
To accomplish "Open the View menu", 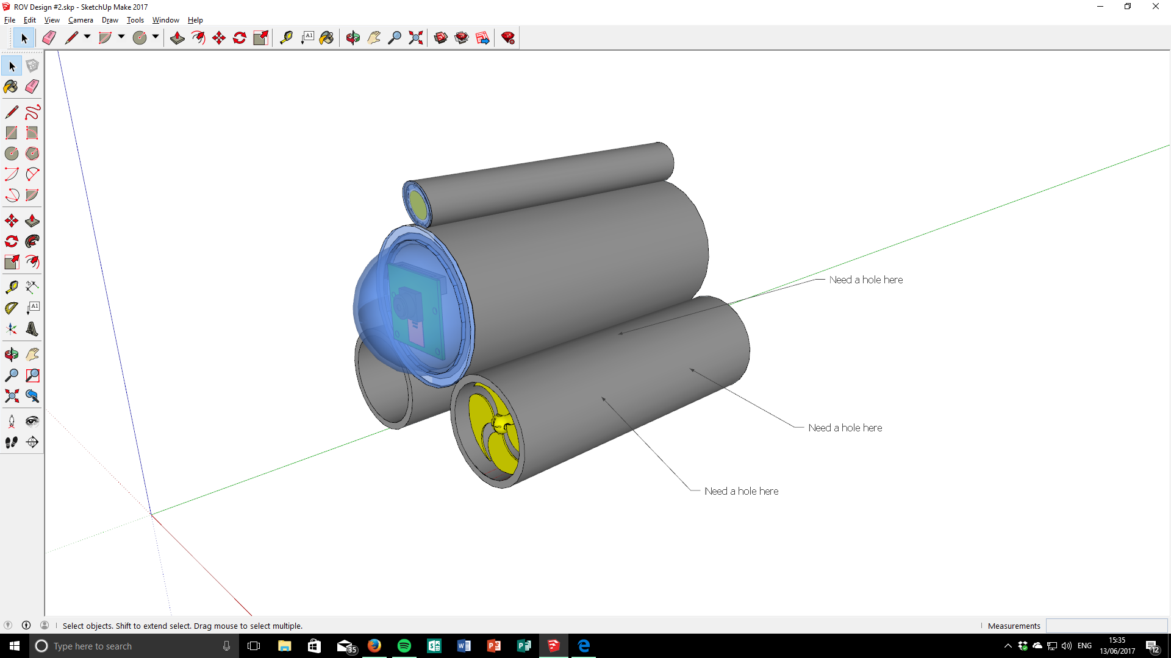I will point(52,20).
